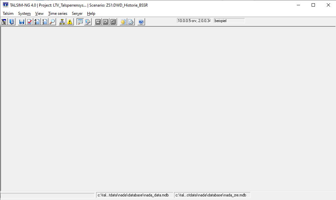Open the Help menu
The image size is (336, 200).
point(91,14)
